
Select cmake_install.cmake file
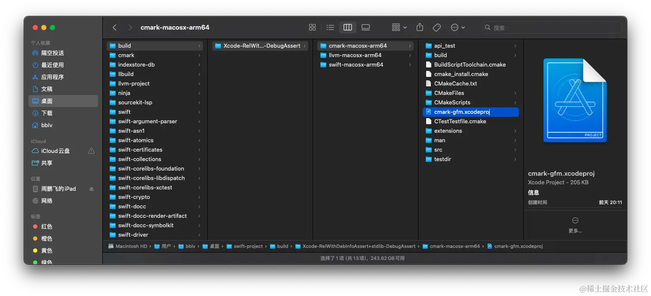pos(471,74)
